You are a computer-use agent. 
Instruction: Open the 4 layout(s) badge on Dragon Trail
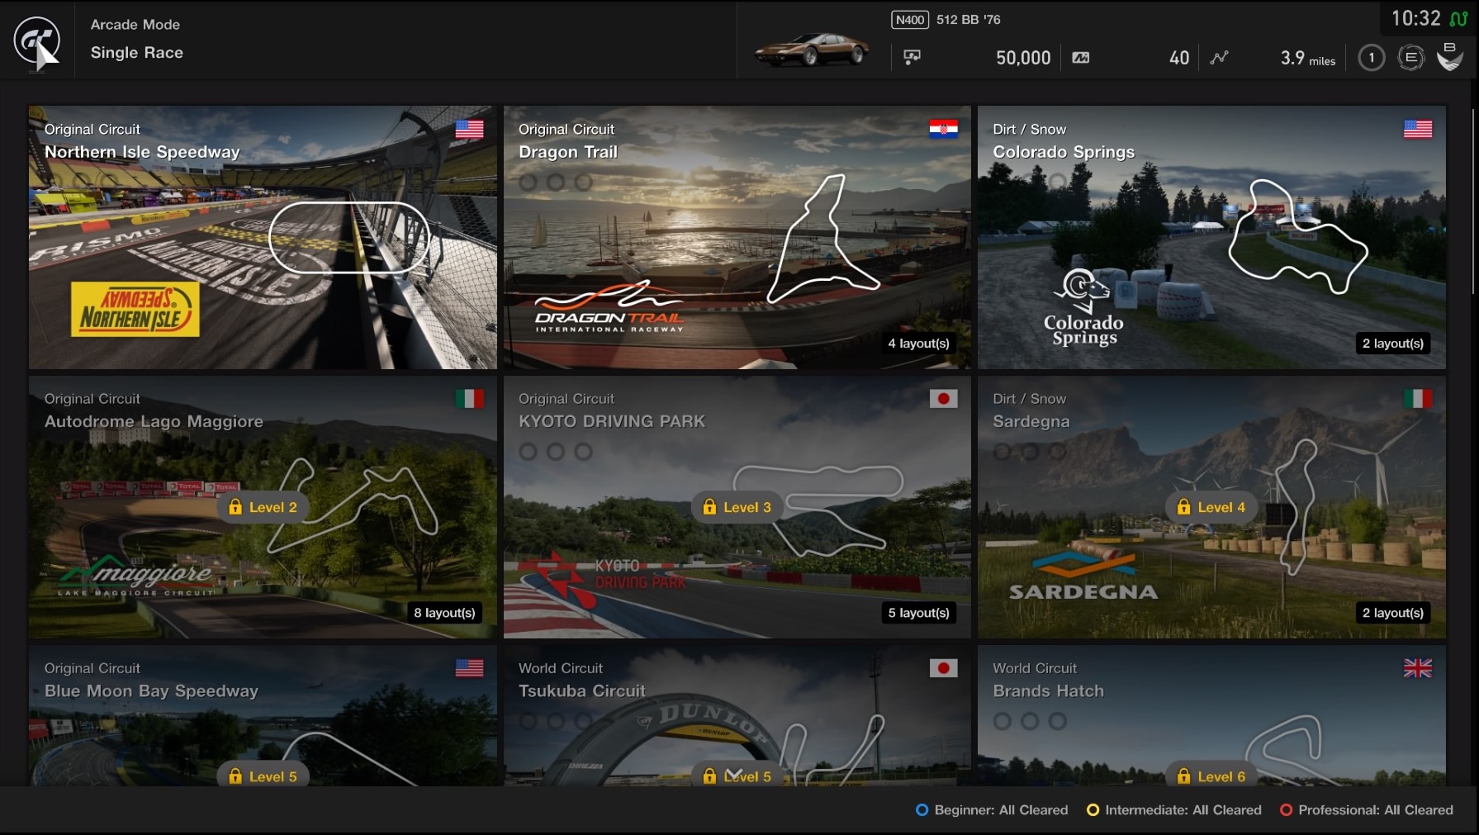coord(918,344)
